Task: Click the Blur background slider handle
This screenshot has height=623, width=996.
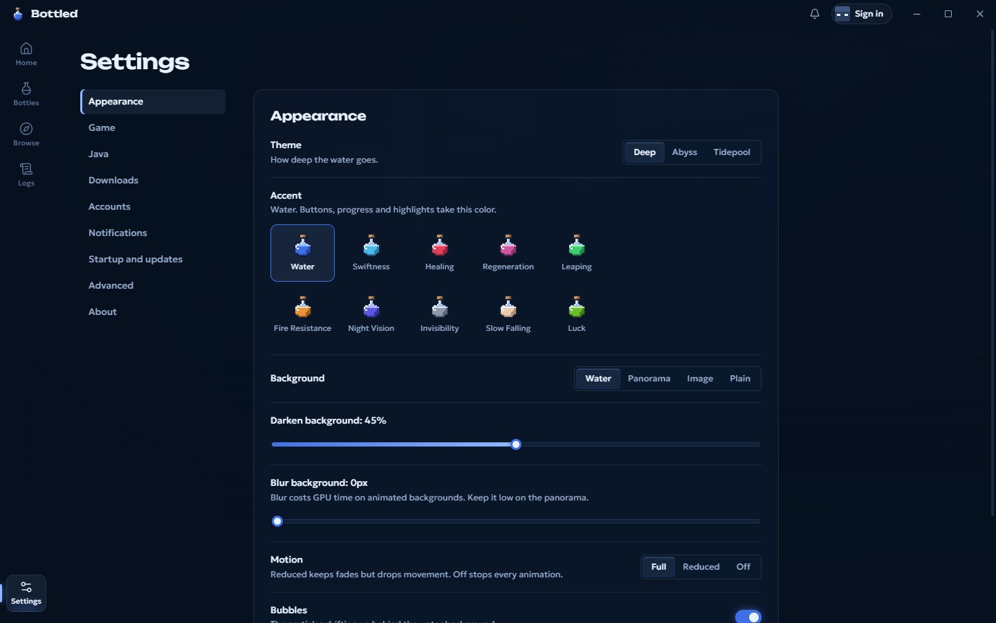Action: [x=277, y=521]
